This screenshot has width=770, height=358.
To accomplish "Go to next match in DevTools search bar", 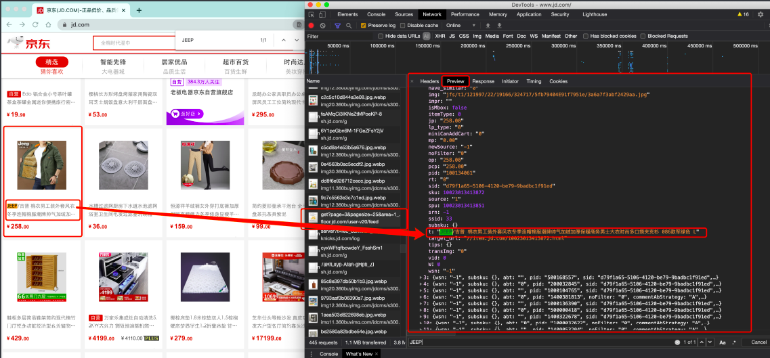I will click(x=712, y=342).
